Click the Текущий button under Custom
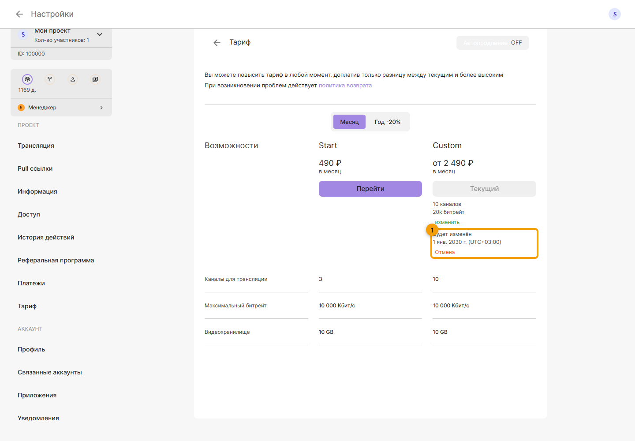Viewport: 635px width, 441px height. [484, 189]
